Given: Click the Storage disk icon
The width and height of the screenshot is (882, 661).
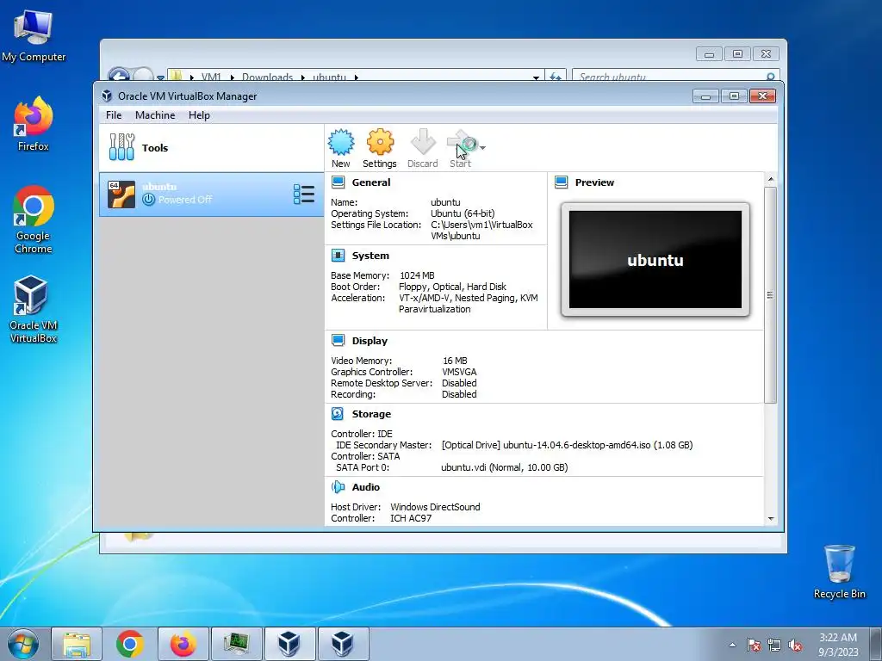Looking at the screenshot, I should tap(338, 414).
